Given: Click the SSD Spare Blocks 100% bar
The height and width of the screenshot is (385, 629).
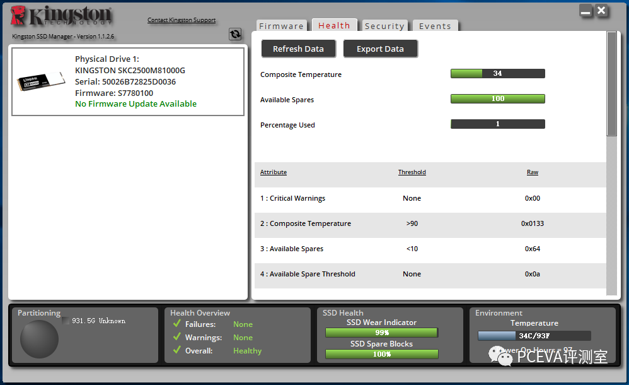Looking at the screenshot, I should click(381, 354).
